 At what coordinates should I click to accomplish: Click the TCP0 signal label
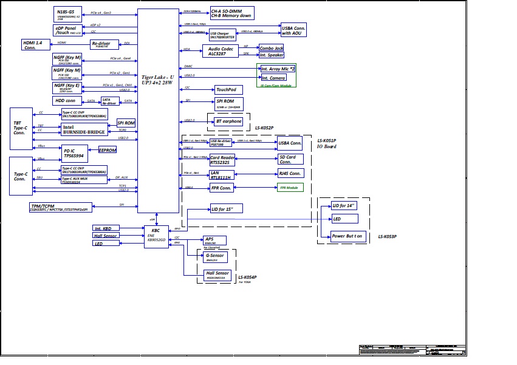click(122, 130)
